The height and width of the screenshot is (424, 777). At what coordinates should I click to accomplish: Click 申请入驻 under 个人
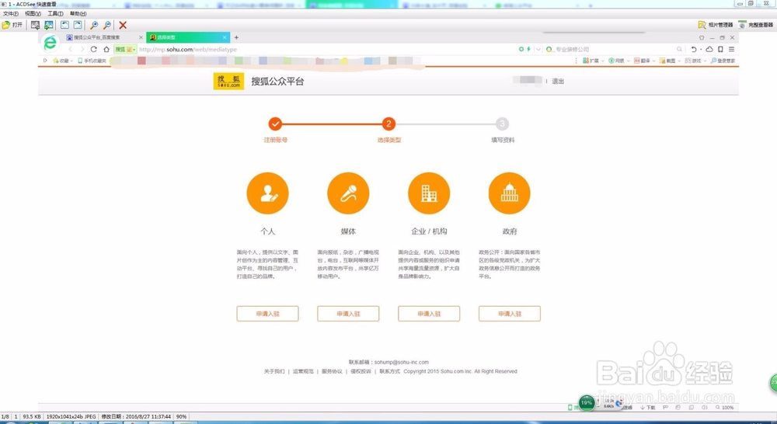(x=267, y=314)
